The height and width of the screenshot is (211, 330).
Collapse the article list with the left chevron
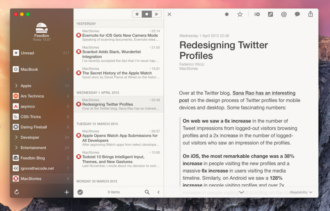pos(158,192)
